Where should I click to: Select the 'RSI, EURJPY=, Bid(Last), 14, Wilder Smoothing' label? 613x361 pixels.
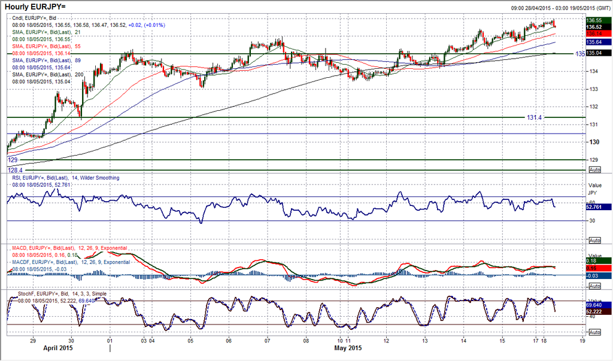pos(66,178)
